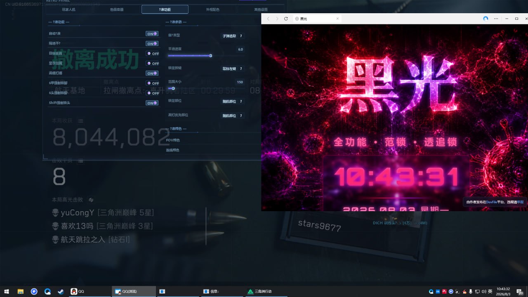Reload the 黑光 browser page
The image size is (528, 297).
click(x=286, y=19)
